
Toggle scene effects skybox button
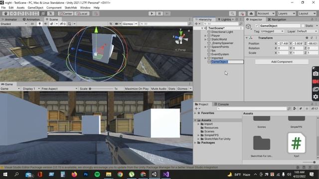(52, 24)
